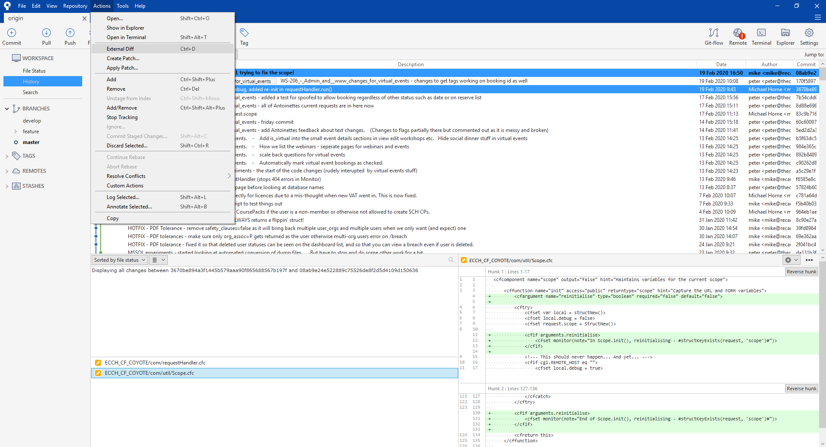This screenshot has height=447, width=826.
Task: Open Remote repository icon with warning
Action: [x=738, y=37]
